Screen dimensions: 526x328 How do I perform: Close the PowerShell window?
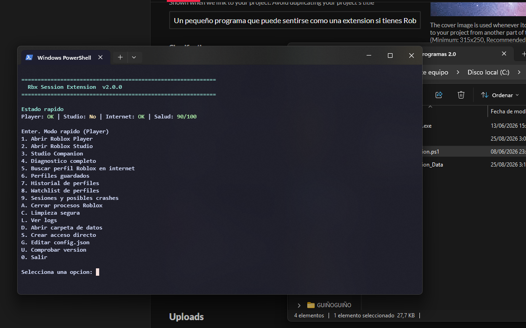click(411, 55)
